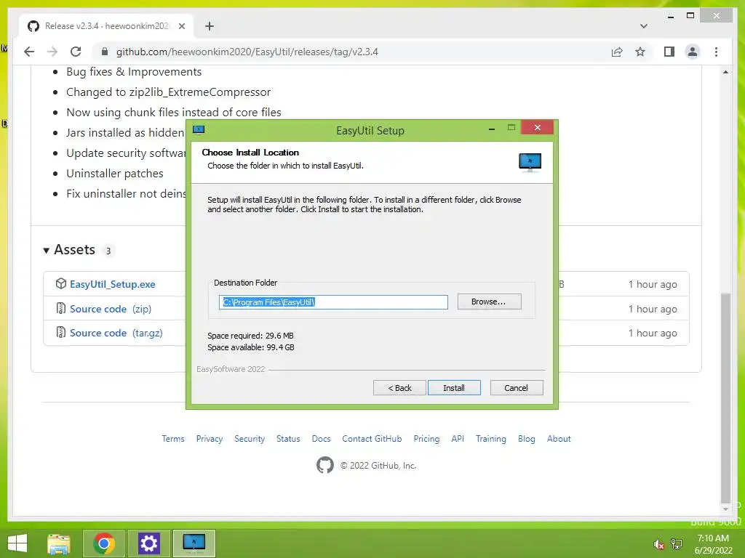This screenshot has height=558, width=745.
Task: Click the padlock site info icon
Action: (105, 52)
